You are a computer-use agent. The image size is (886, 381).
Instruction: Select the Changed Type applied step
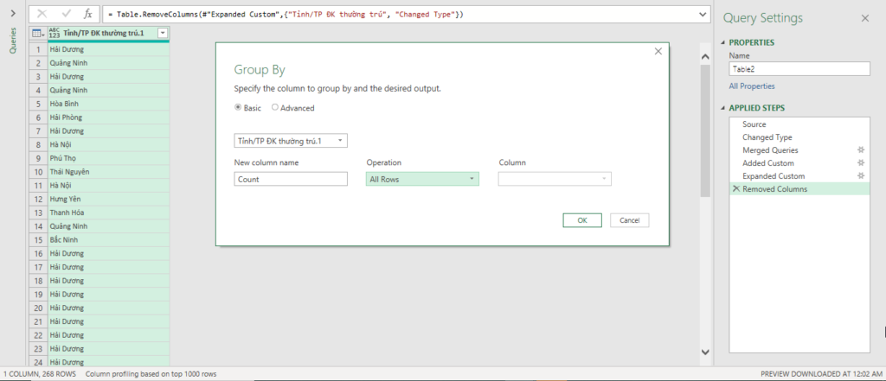point(767,137)
